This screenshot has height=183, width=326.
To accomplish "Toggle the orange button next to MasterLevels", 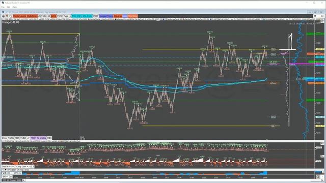I will click(x=32, y=16).
